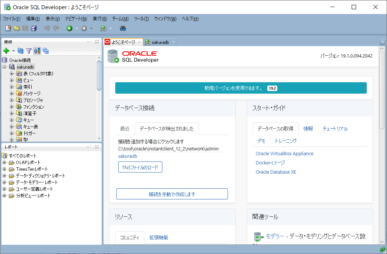Click the connections tree vertical scrollbar
The height and width of the screenshot is (254, 387).
(x=99, y=76)
